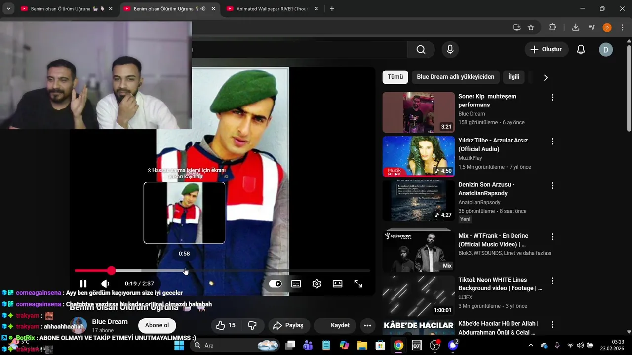The image size is (632, 355).
Task: Open options menu for Kâbe'de Hacılar video
Action: pyautogui.click(x=553, y=325)
